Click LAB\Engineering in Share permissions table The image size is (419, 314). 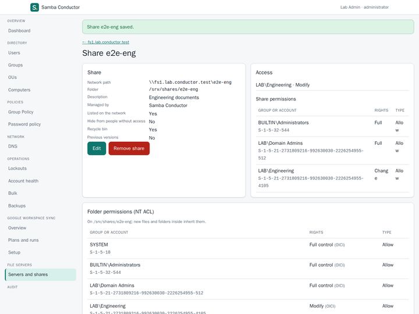click(276, 171)
